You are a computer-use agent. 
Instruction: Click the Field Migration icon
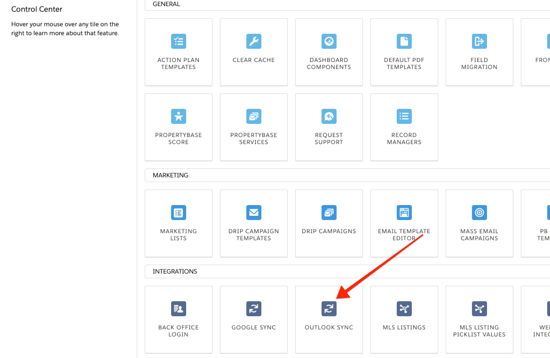coord(479,41)
